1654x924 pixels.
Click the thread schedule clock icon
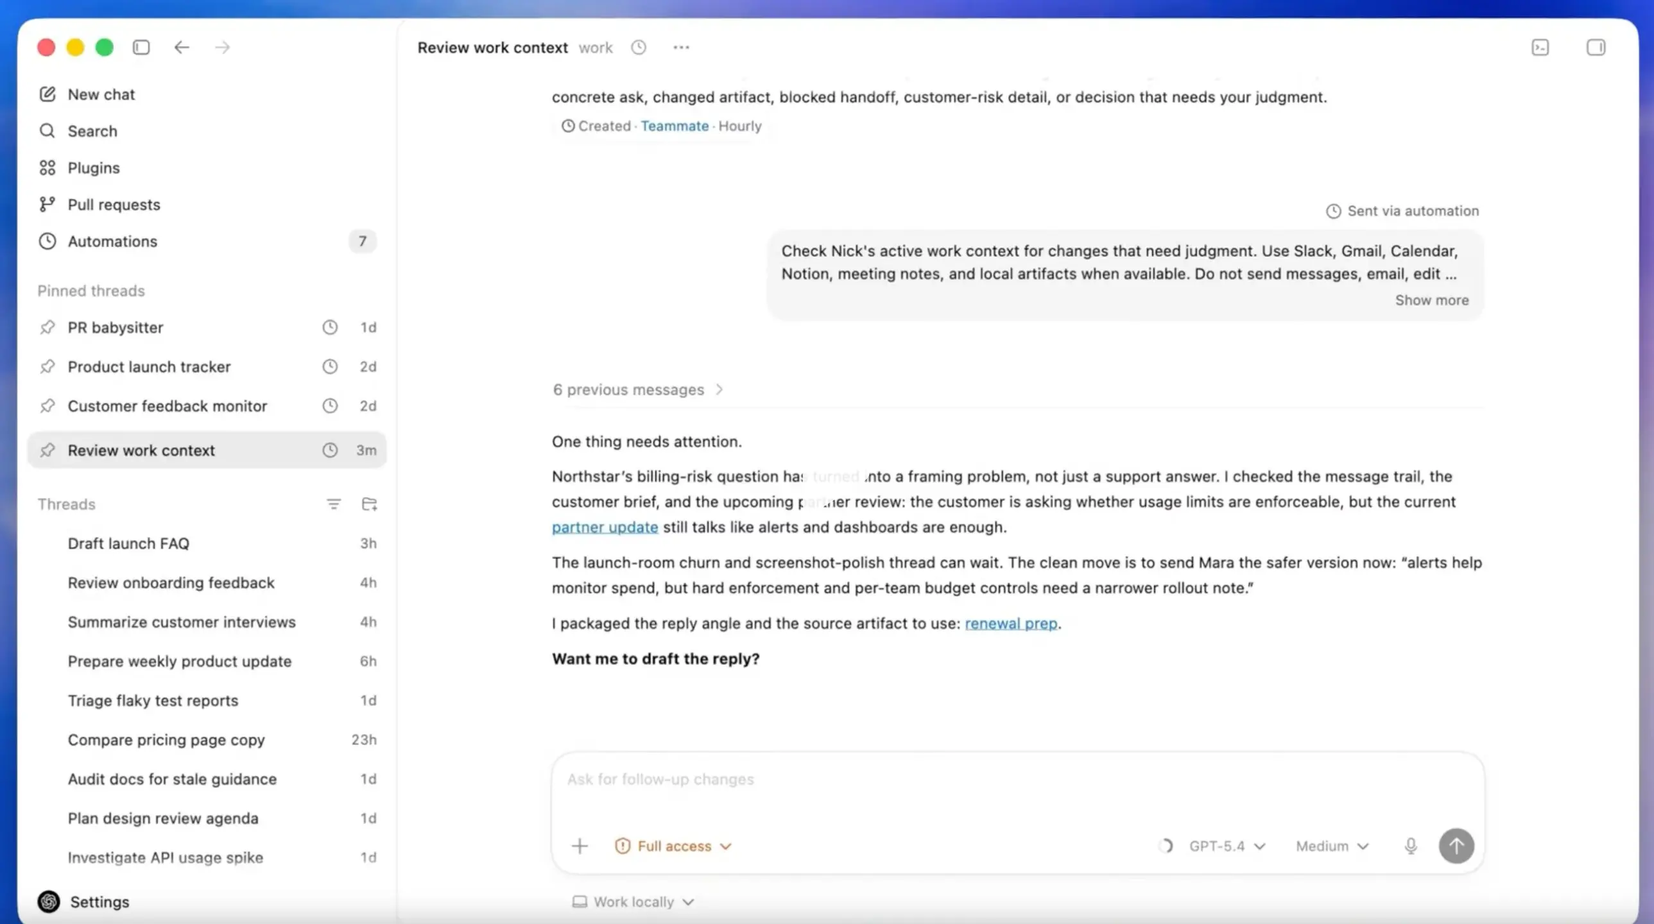638,47
